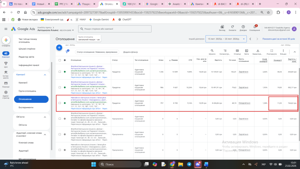
Task: Open the Створити (Create) button in sidebar
Action: (x=6, y=40)
